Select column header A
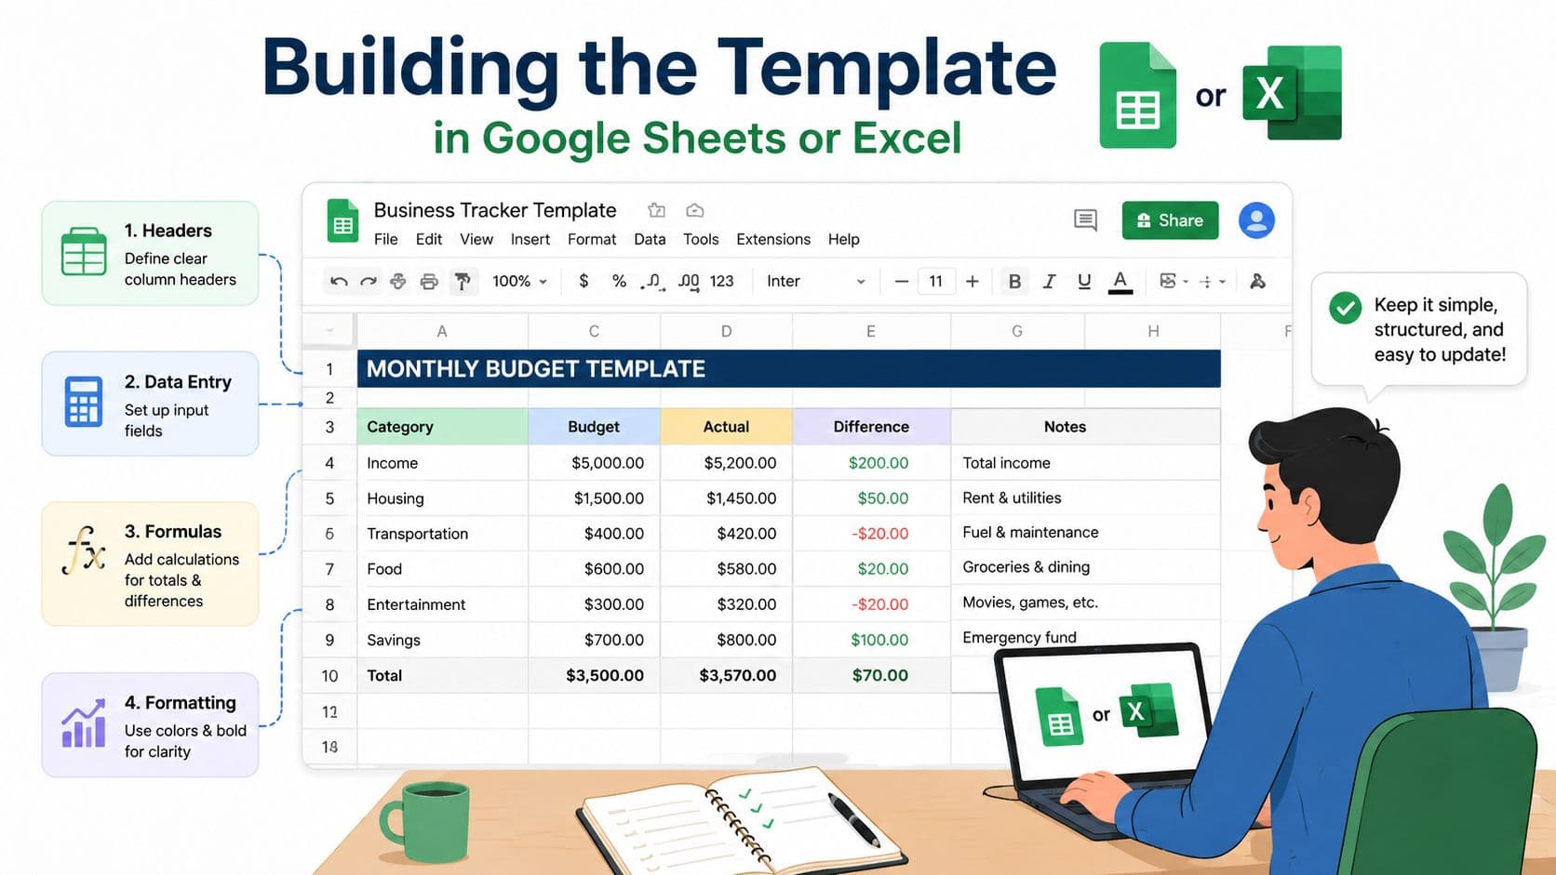Screen dimensions: 1556x875 point(442,331)
